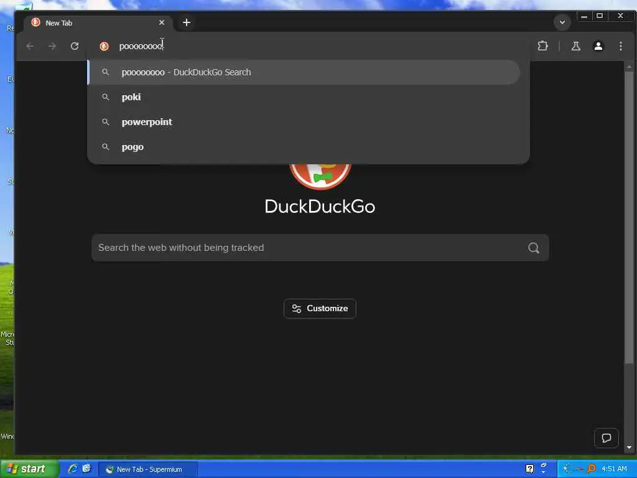637x478 pixels.
Task: Click the magnifier icon in system tray
Action: point(592,469)
